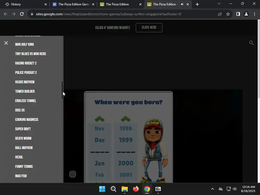This screenshot has height=195, width=260.
Task: Go back to the previous page
Action: [x=6, y=14]
